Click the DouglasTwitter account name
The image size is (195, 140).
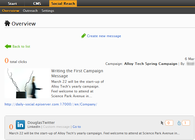pos(41,122)
